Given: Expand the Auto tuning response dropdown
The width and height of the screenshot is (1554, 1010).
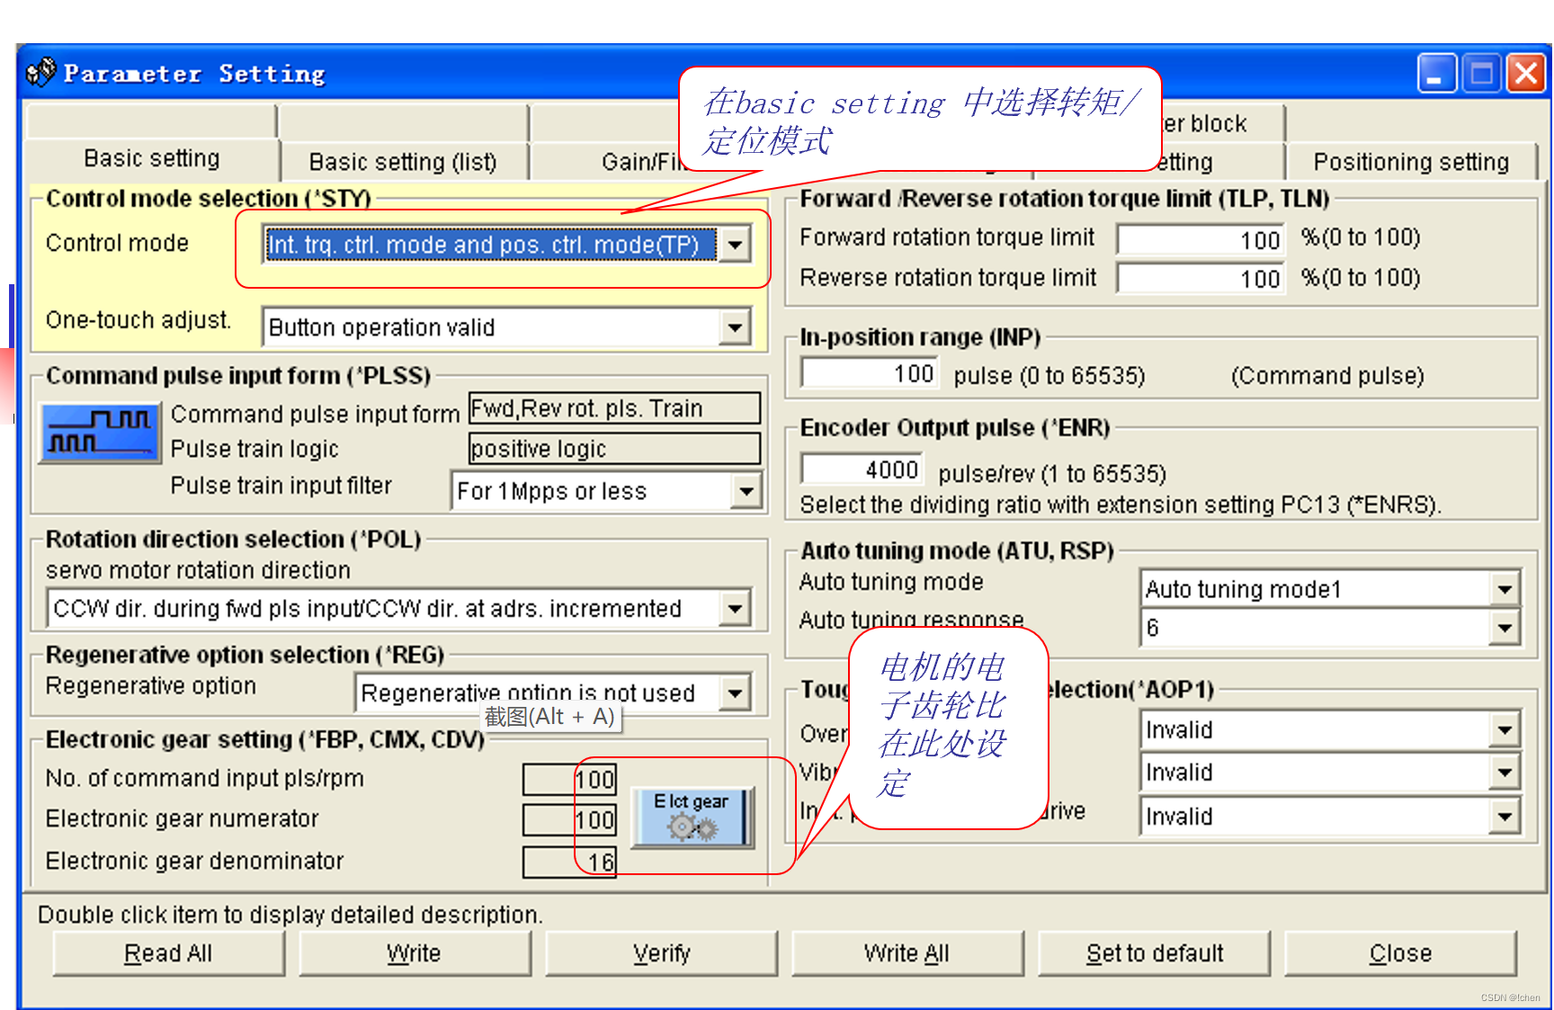Looking at the screenshot, I should click(x=1505, y=627).
